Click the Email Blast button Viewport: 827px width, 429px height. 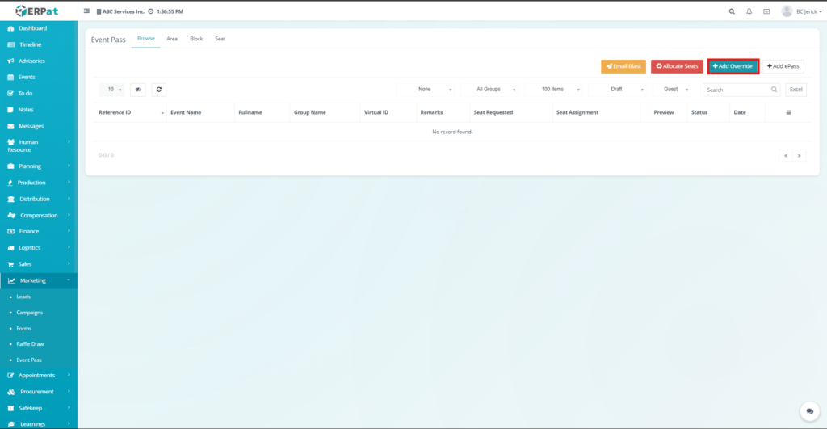(x=623, y=66)
